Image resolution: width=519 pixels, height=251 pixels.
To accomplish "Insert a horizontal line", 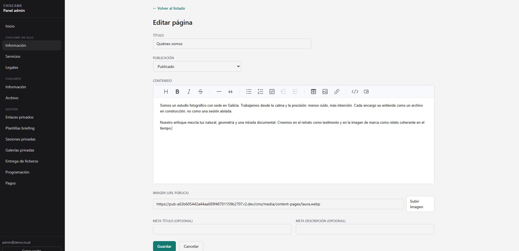I will (x=219, y=92).
